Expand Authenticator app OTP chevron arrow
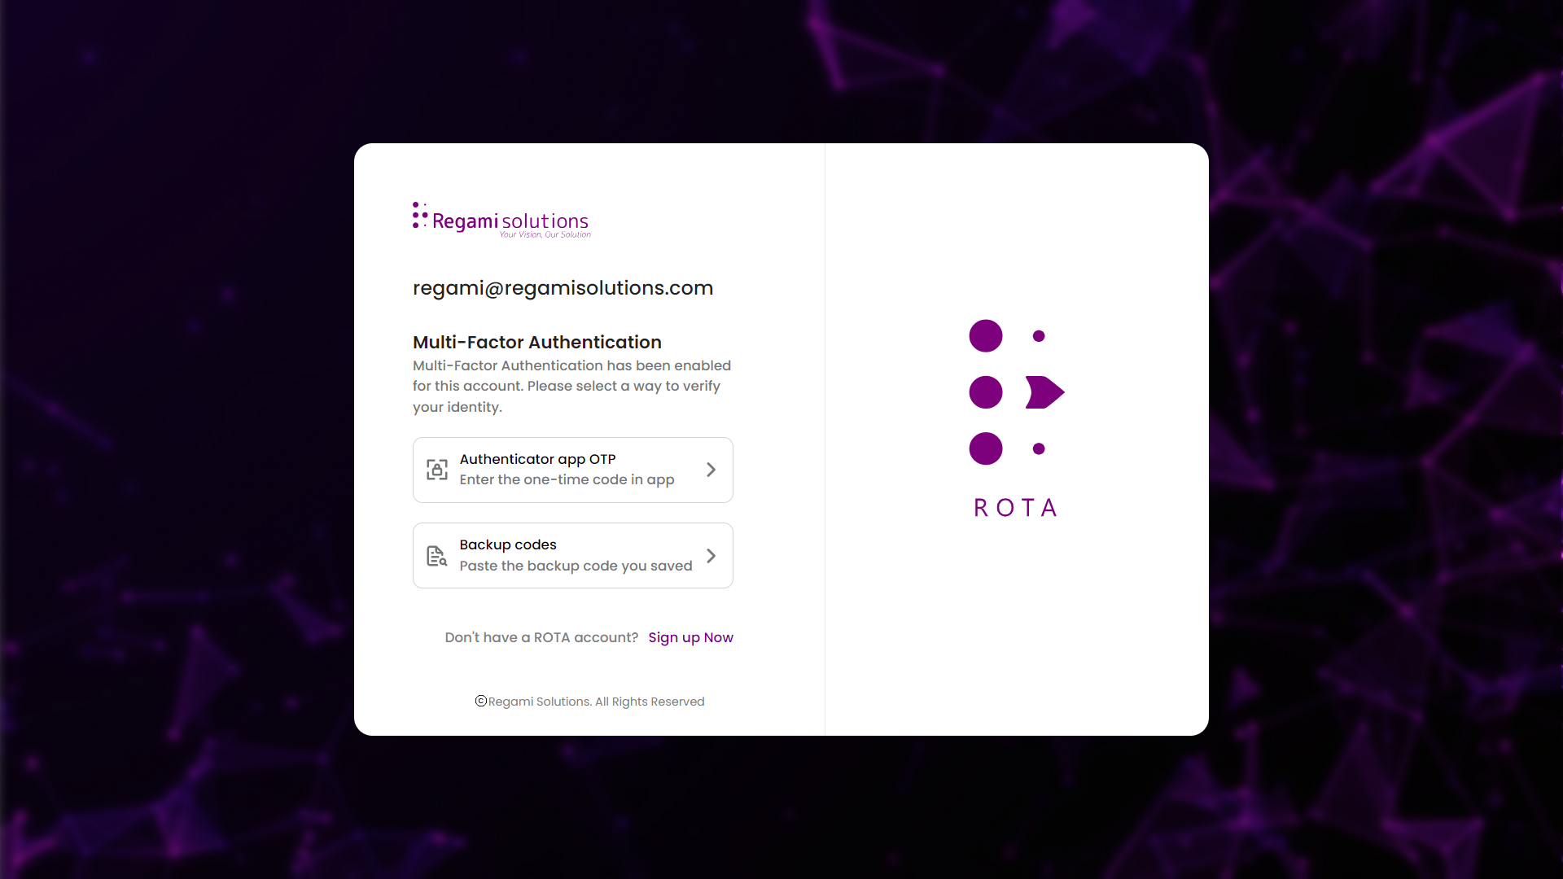The height and width of the screenshot is (879, 1563). pyautogui.click(x=711, y=470)
